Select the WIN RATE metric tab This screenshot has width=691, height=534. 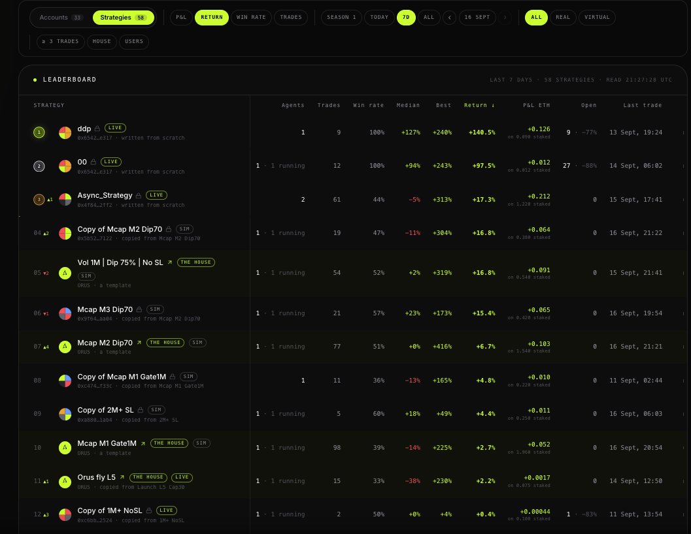(251, 17)
